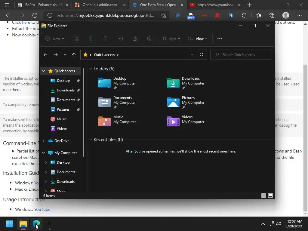Click the 'here' link after 'more'

coord(17,90)
